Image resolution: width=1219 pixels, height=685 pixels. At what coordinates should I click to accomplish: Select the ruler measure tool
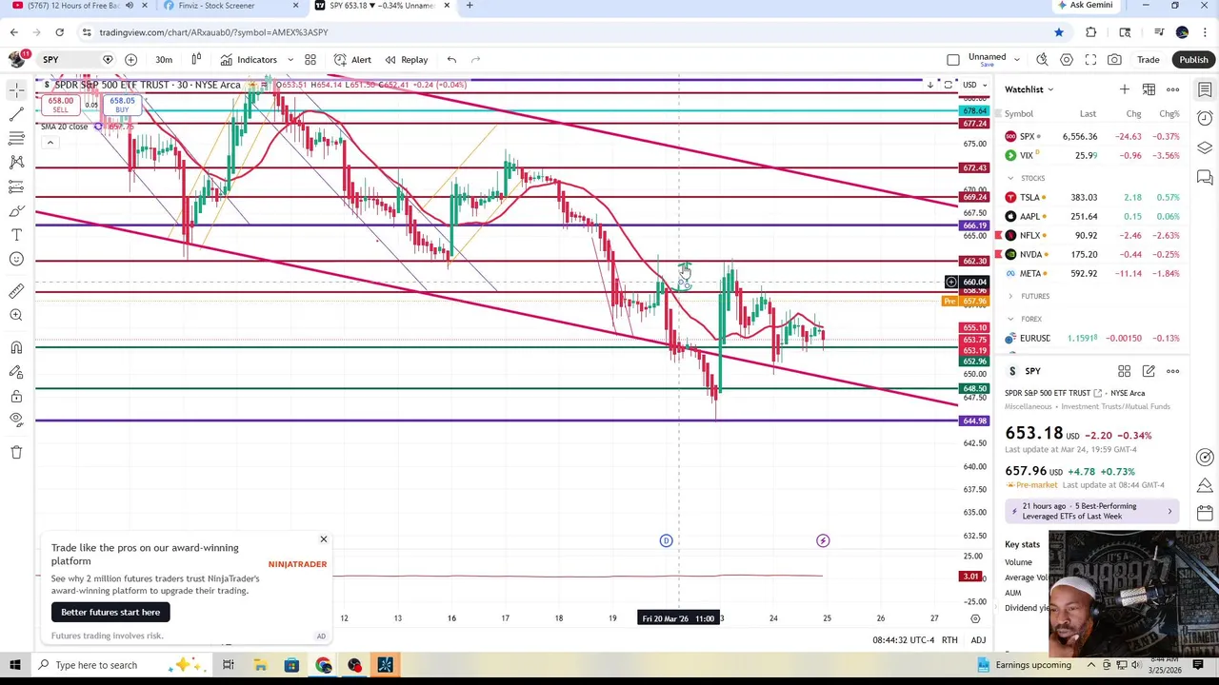click(x=16, y=291)
